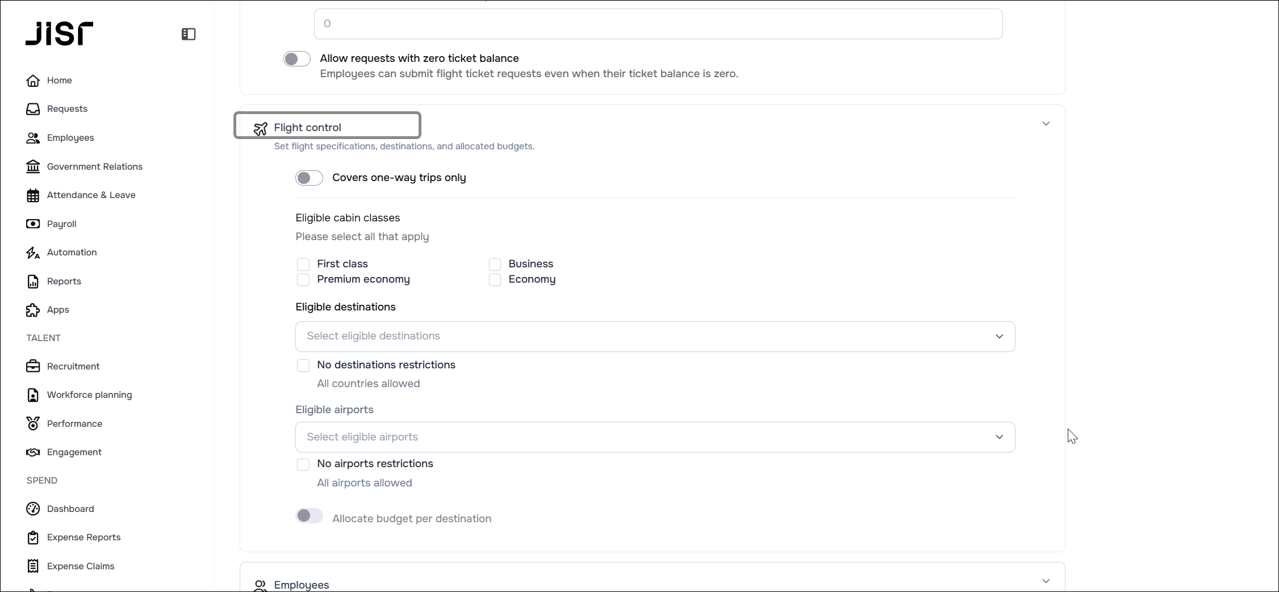The width and height of the screenshot is (1279, 592).
Task: Click the Jisr logo
Action: click(x=59, y=33)
